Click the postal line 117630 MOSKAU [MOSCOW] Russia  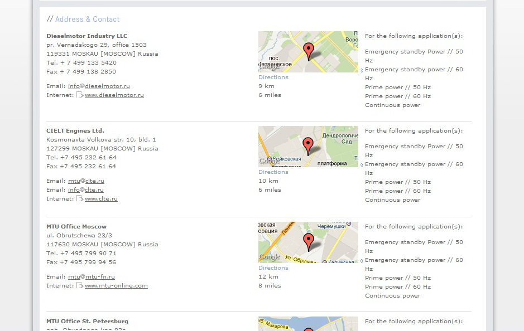(102, 244)
